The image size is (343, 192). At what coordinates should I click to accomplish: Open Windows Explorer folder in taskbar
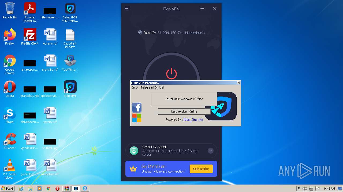[x=30, y=189]
